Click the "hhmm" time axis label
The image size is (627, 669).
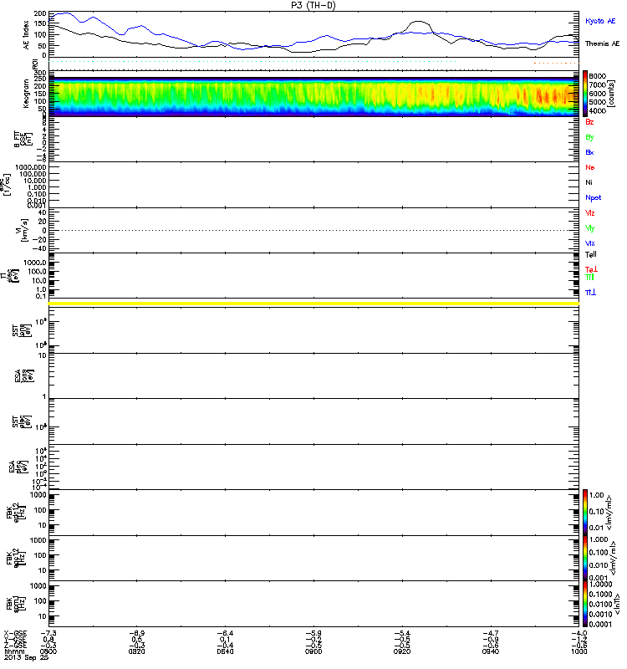tap(14, 651)
